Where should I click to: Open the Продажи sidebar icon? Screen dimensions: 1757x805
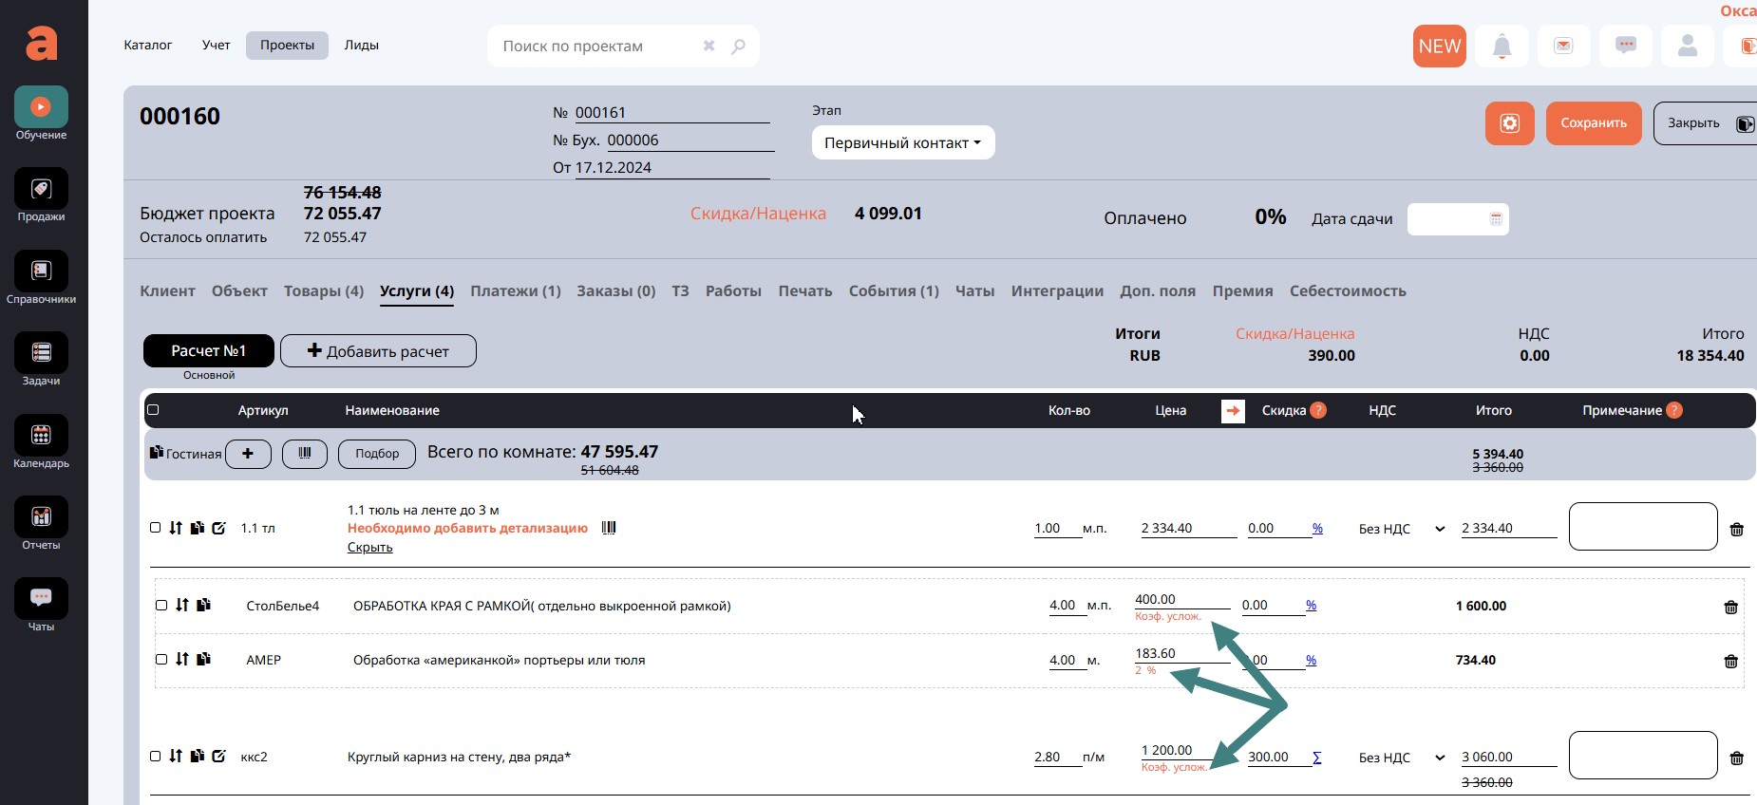click(x=41, y=189)
